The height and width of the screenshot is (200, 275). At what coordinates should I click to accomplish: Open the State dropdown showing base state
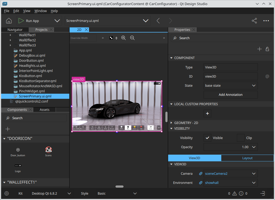(230, 86)
